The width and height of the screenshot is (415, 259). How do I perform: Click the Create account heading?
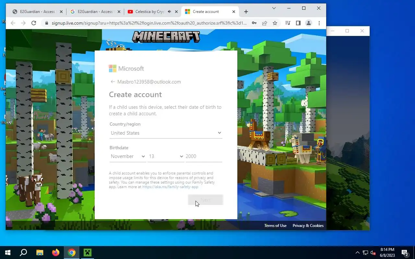[135, 95]
